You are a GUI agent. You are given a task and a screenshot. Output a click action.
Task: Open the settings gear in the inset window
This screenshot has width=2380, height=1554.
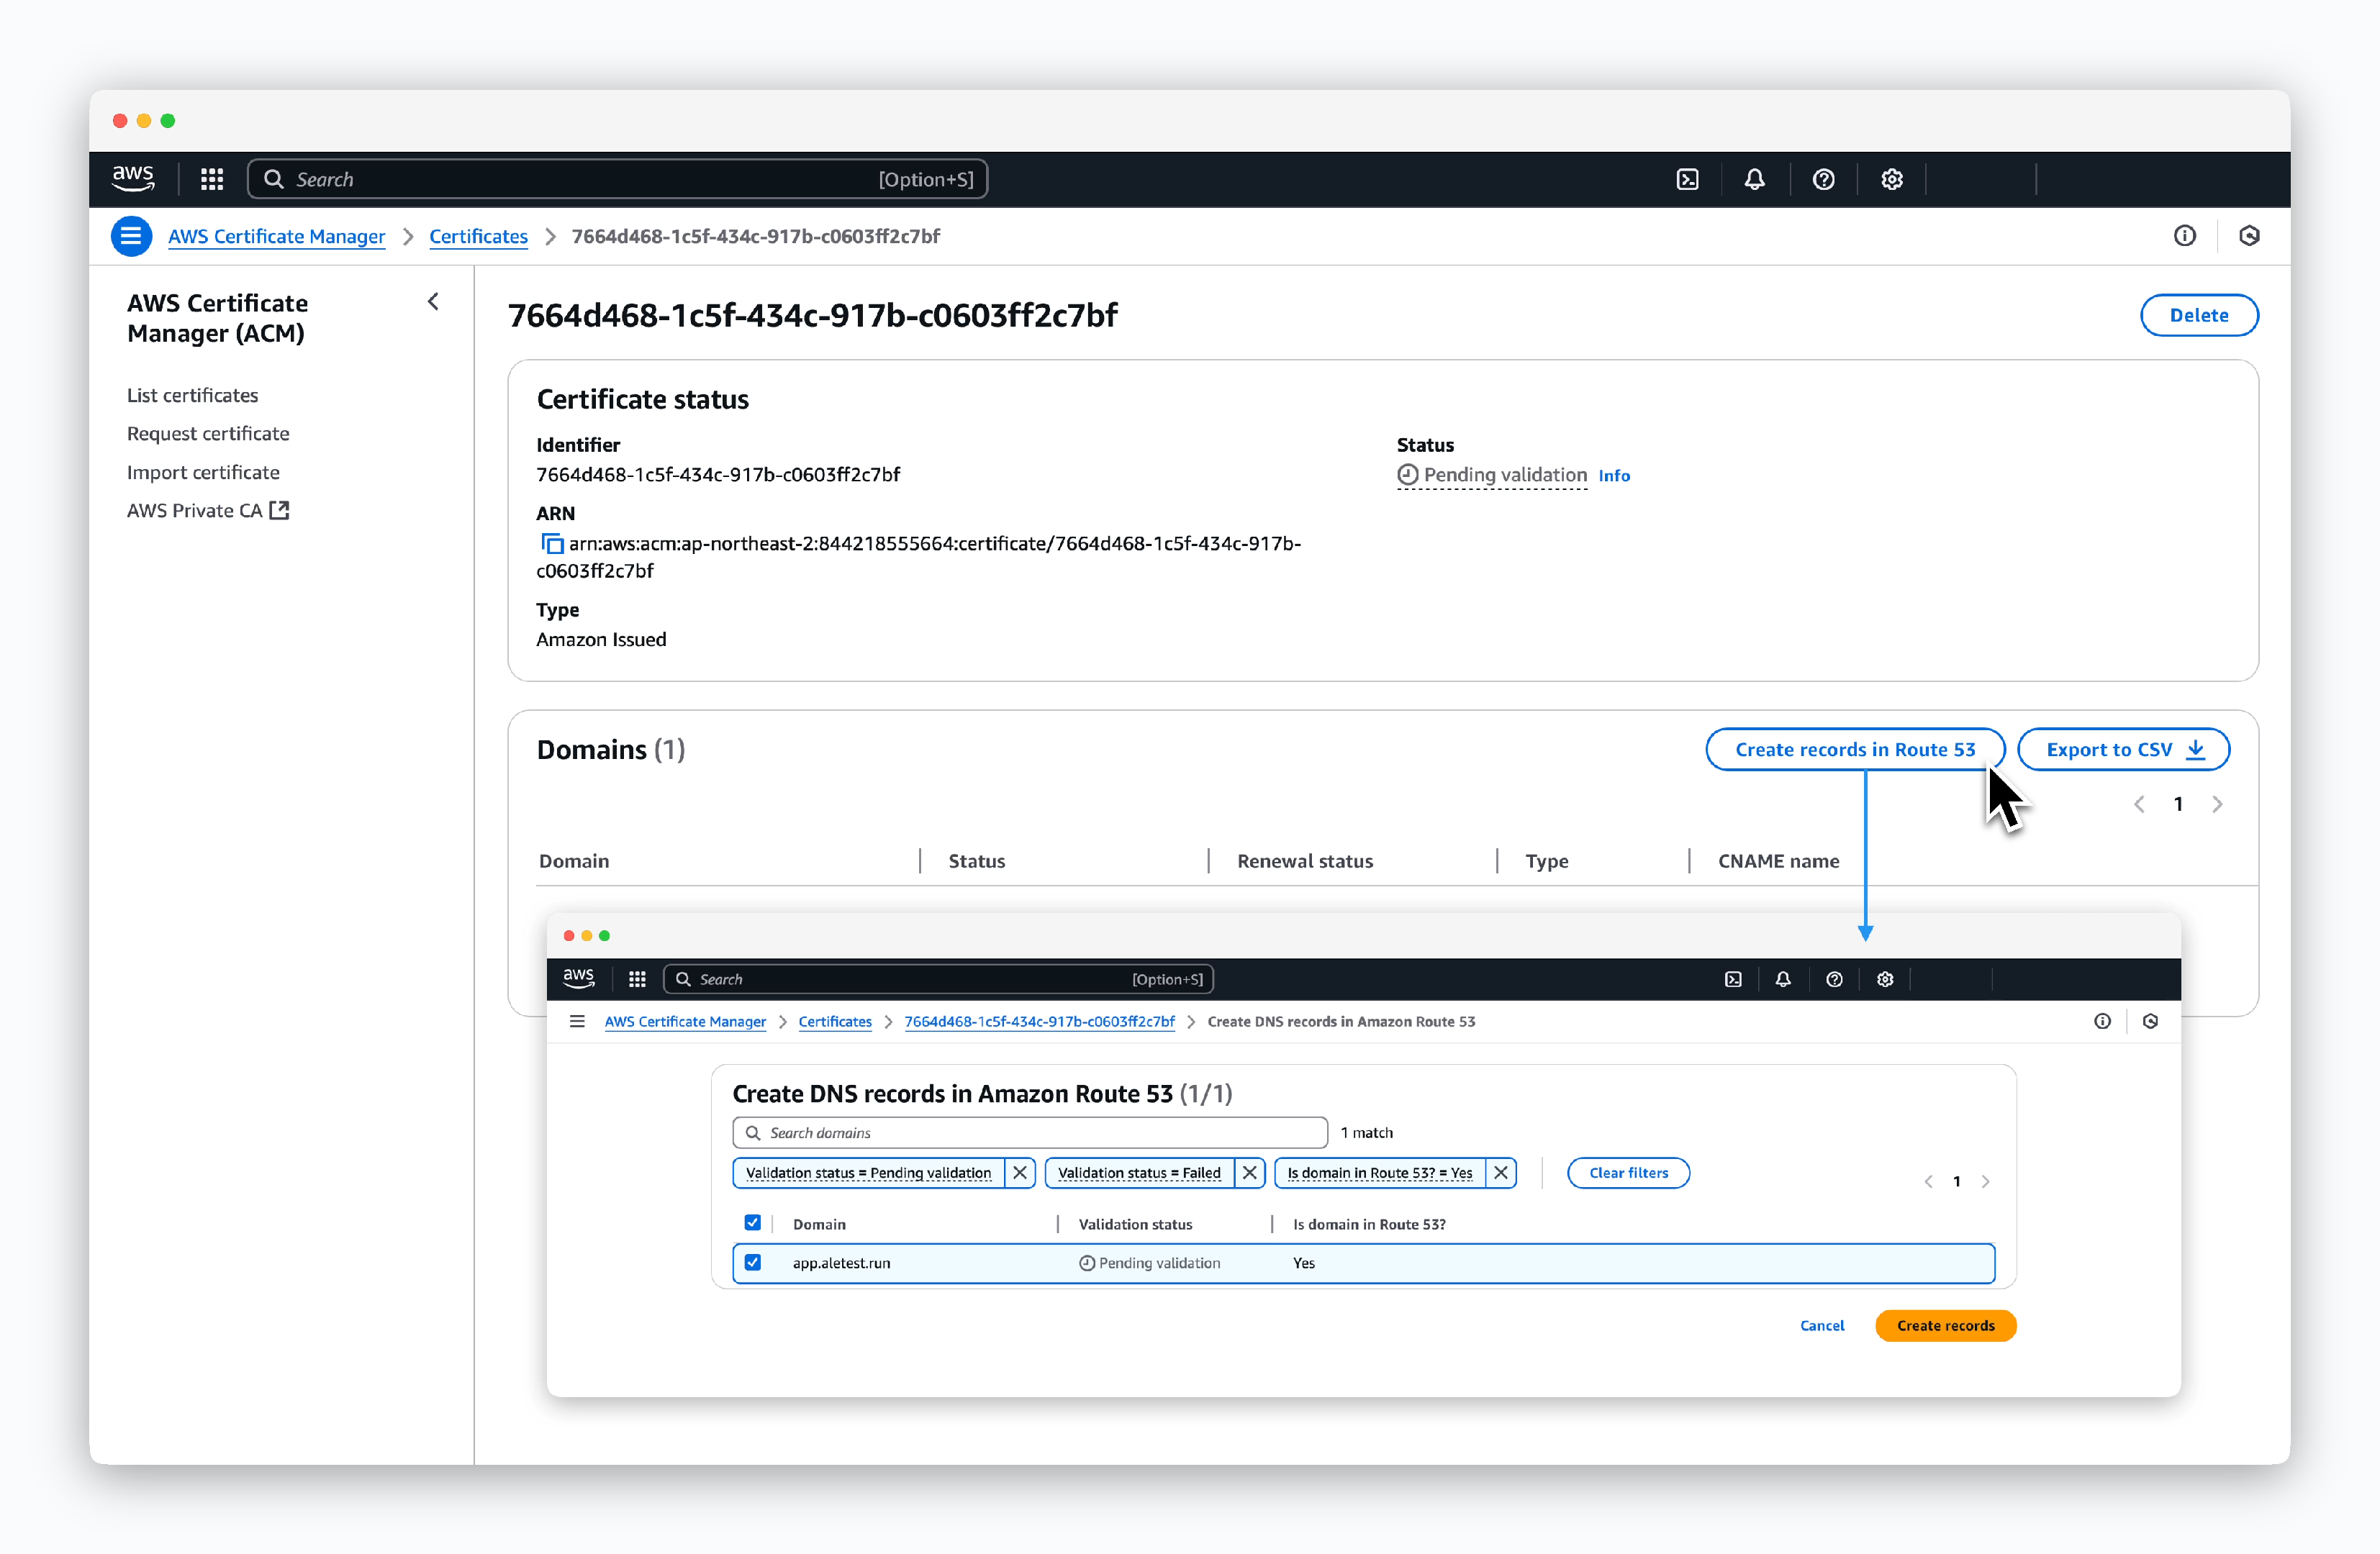1885,979
